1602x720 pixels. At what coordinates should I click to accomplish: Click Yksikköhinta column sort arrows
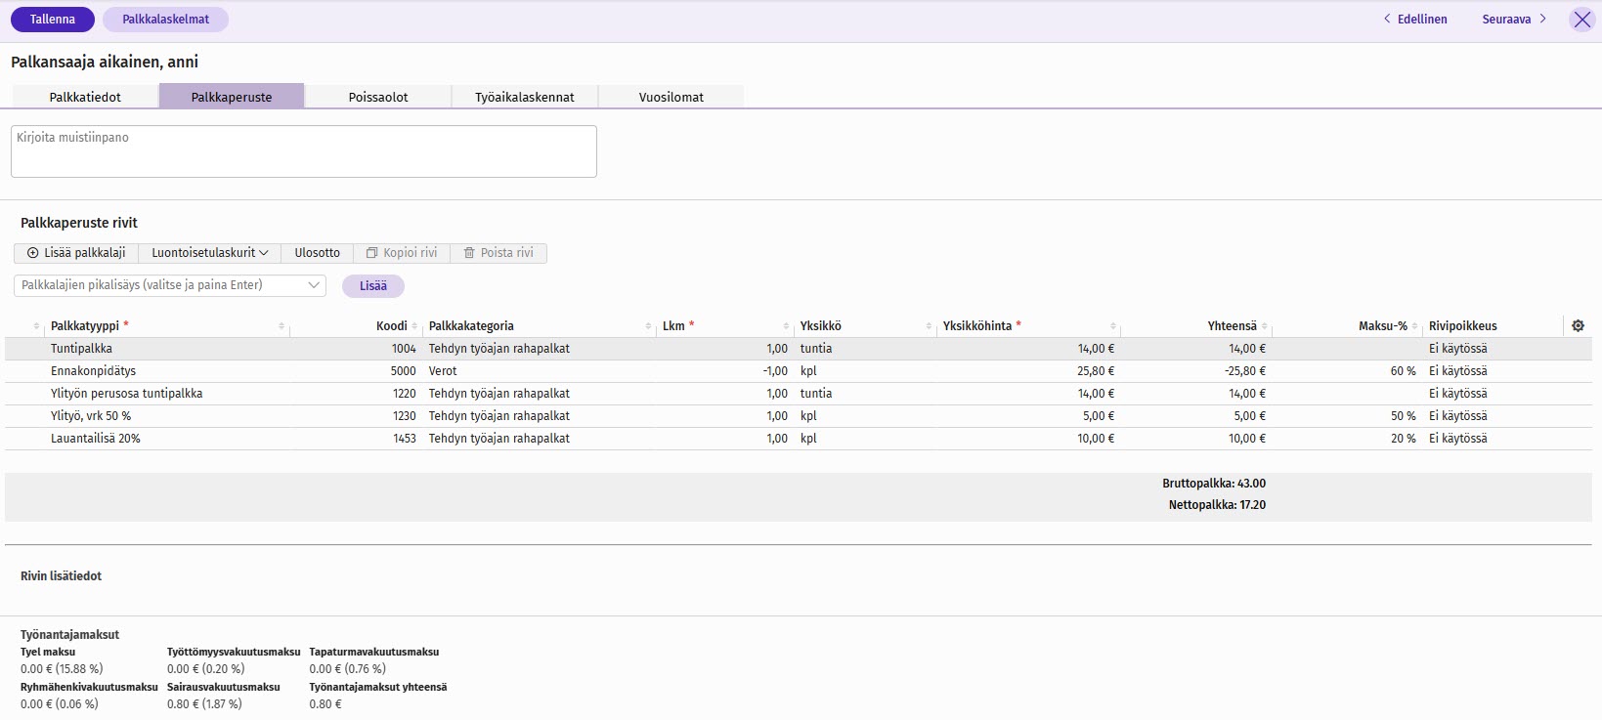pos(1112,326)
